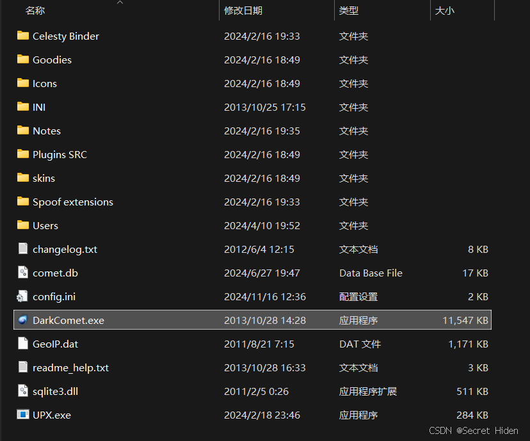Screen dimensions: 530x441
Task: Click the changelog.txt text file icon
Action: coord(23,248)
